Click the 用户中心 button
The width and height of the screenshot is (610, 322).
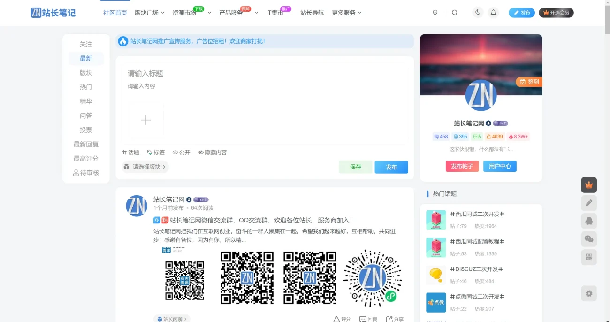tap(500, 166)
